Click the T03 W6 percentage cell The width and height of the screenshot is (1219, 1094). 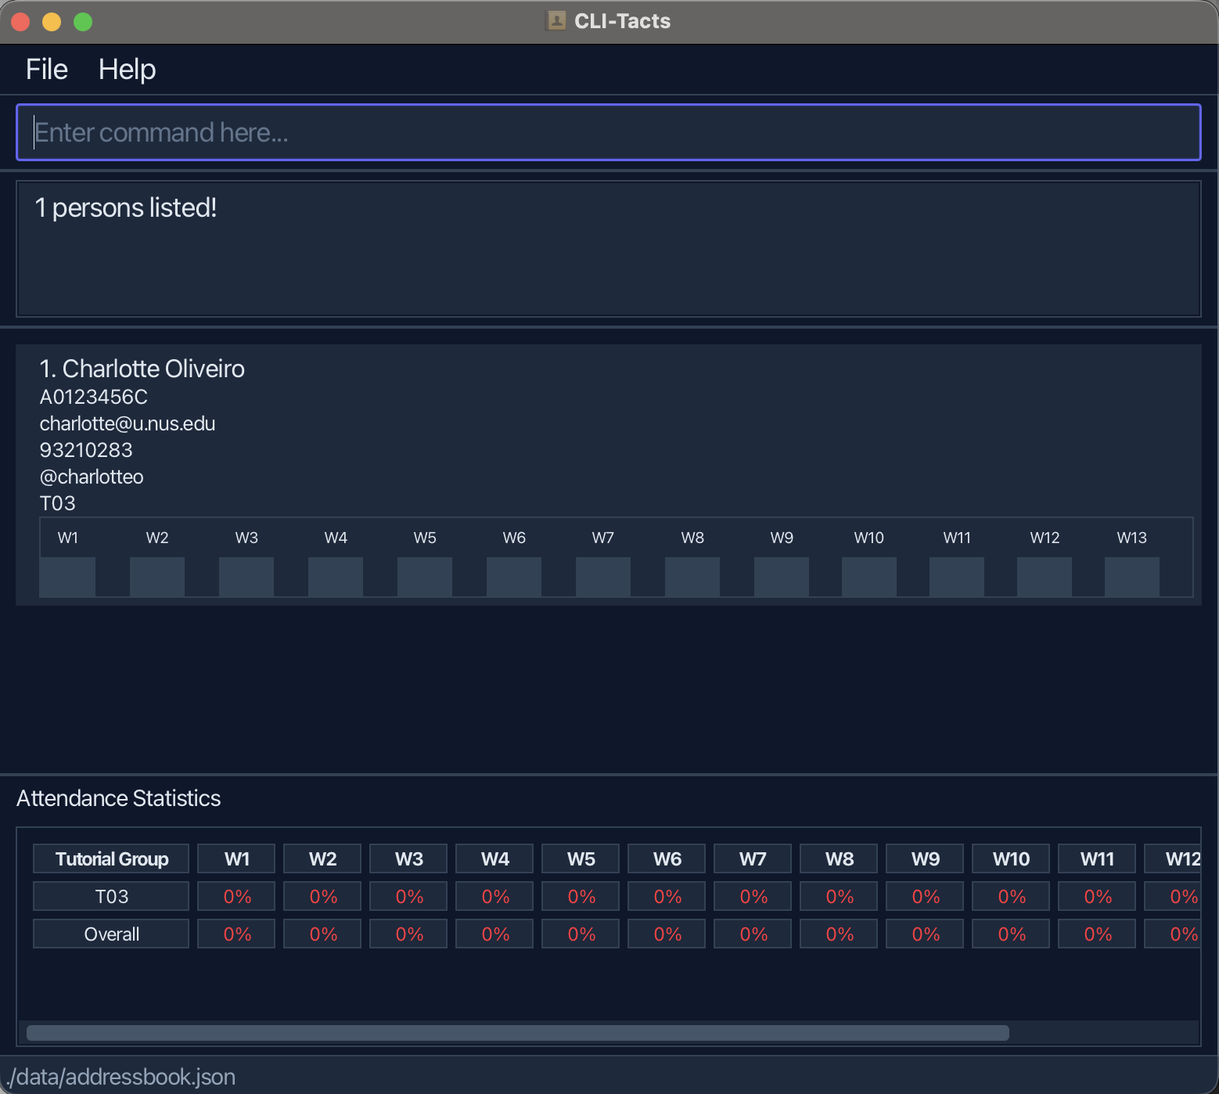667,897
